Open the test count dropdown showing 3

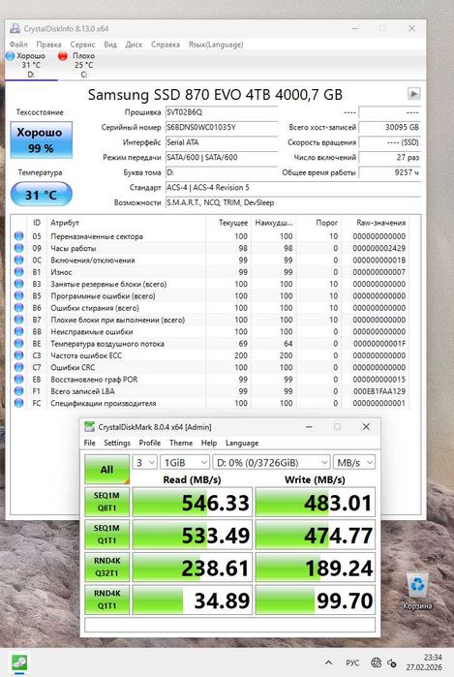[x=144, y=463]
